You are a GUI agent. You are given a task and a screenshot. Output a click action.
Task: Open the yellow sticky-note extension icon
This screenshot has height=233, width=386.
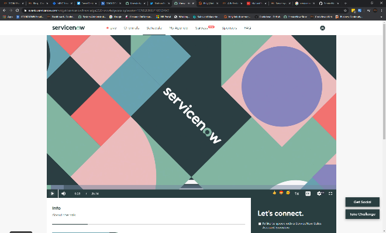353,11
